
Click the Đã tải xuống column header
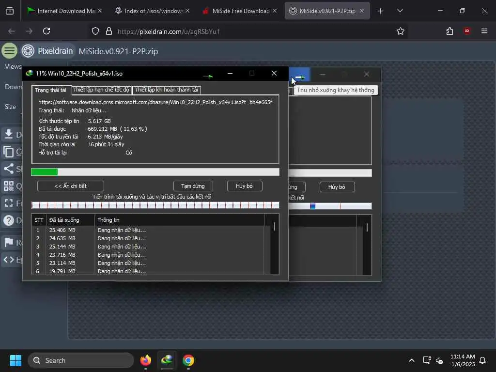point(70,220)
